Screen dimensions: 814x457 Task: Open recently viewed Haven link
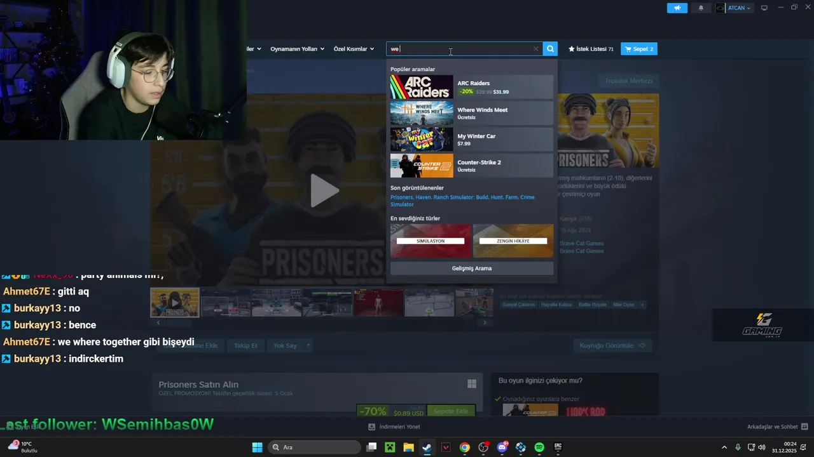[423, 197]
